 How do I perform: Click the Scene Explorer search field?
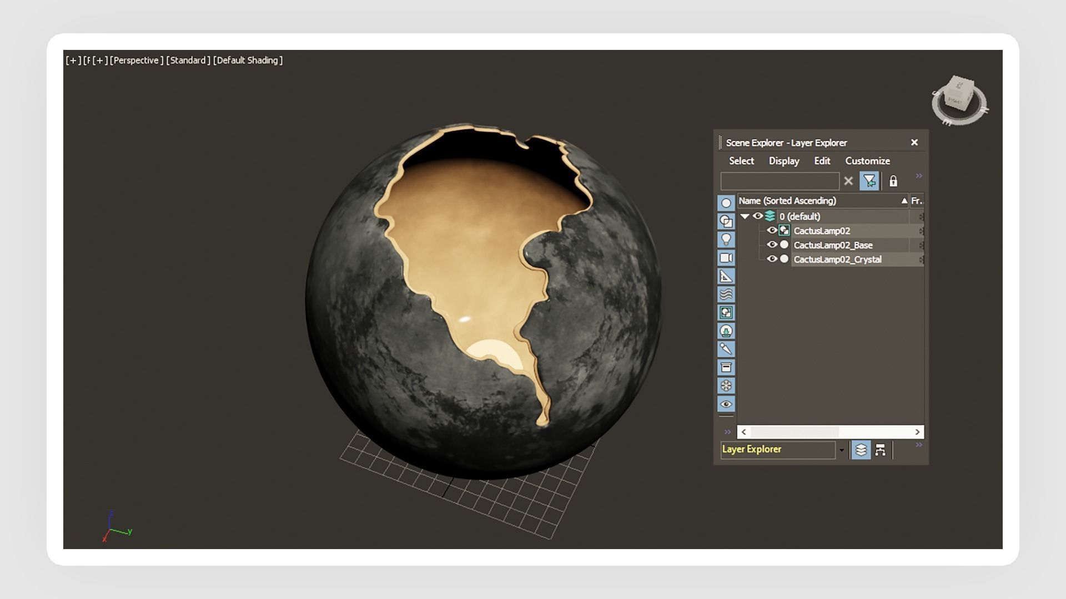[780, 181]
